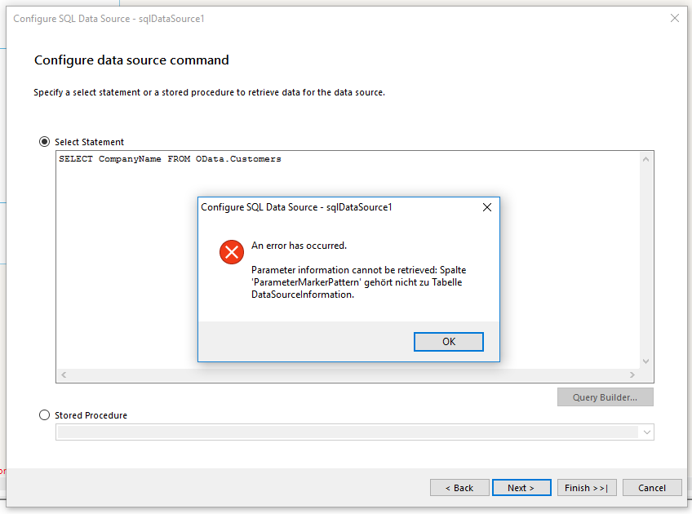This screenshot has width=692, height=514.
Task: Click the SQL left scroll arrow
Action: point(64,374)
